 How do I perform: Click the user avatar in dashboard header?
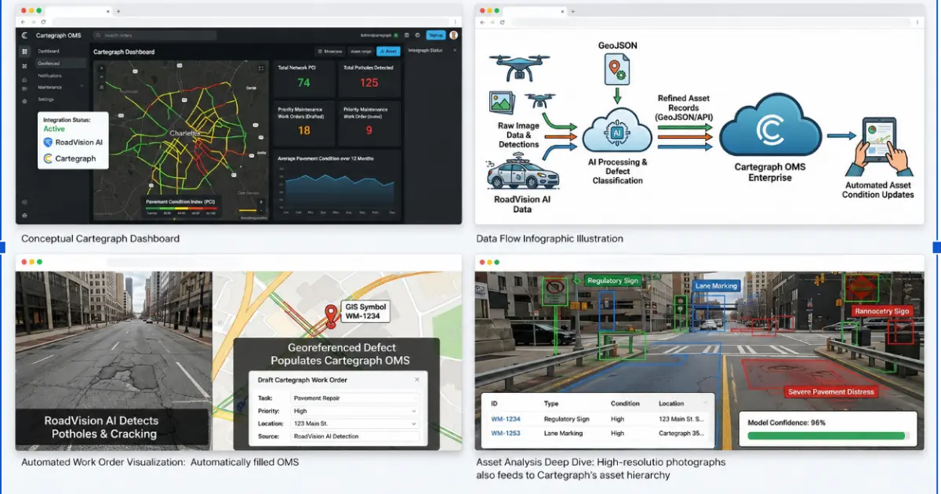pyautogui.click(x=453, y=35)
